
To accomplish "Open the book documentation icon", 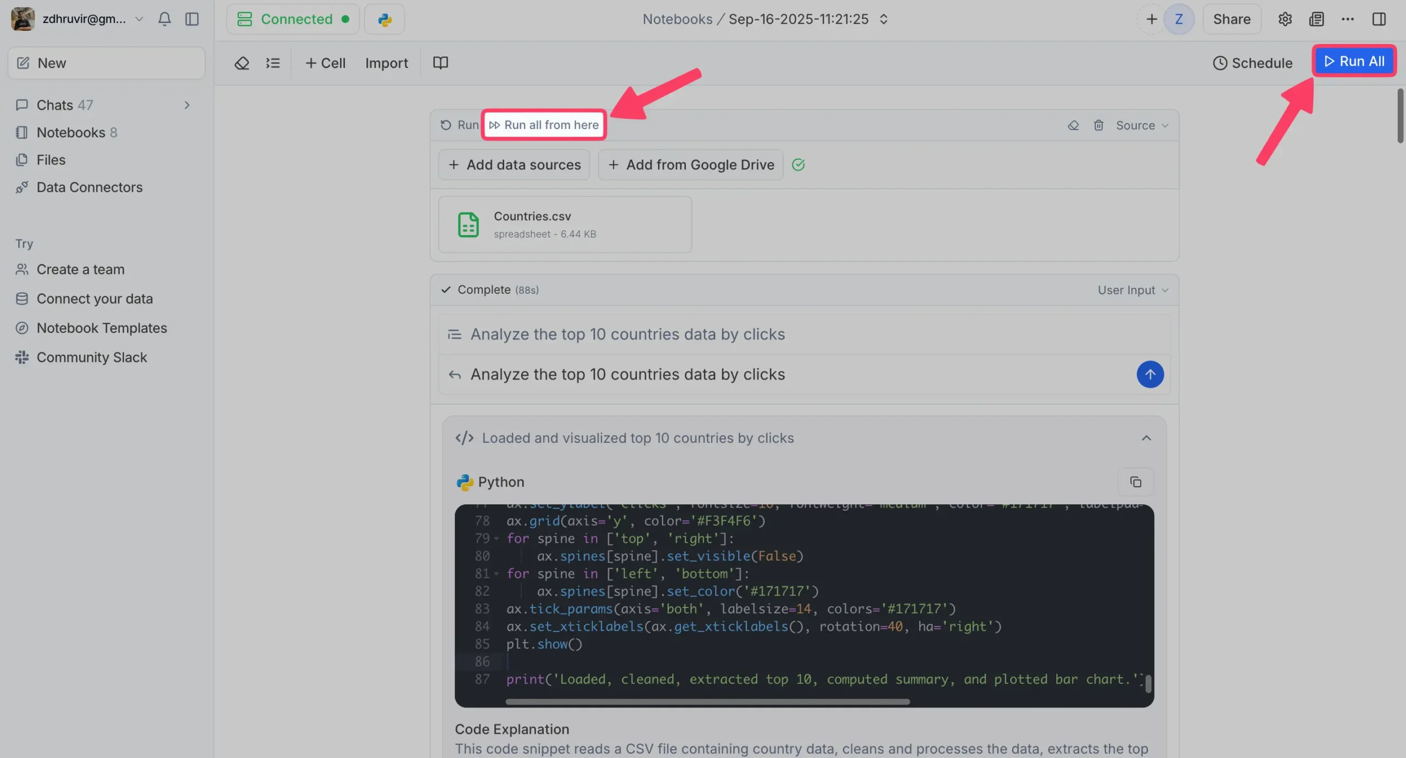I will (x=440, y=63).
